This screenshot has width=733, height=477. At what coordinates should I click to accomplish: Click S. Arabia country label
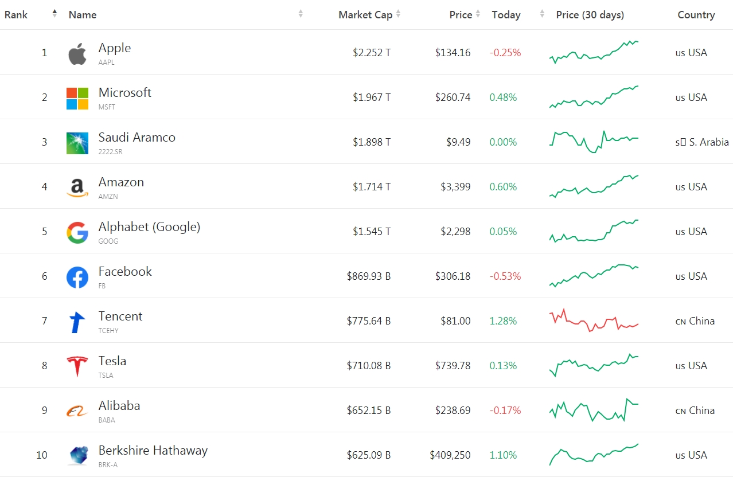point(702,142)
